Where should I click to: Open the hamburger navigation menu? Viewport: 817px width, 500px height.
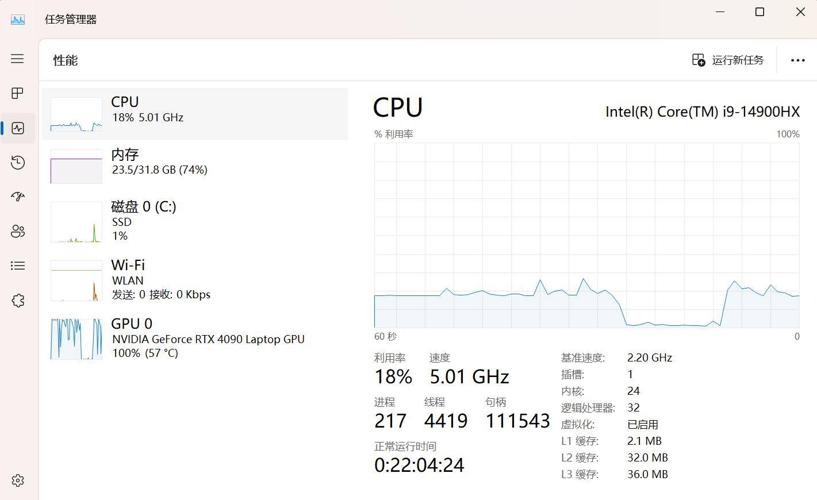tap(17, 59)
